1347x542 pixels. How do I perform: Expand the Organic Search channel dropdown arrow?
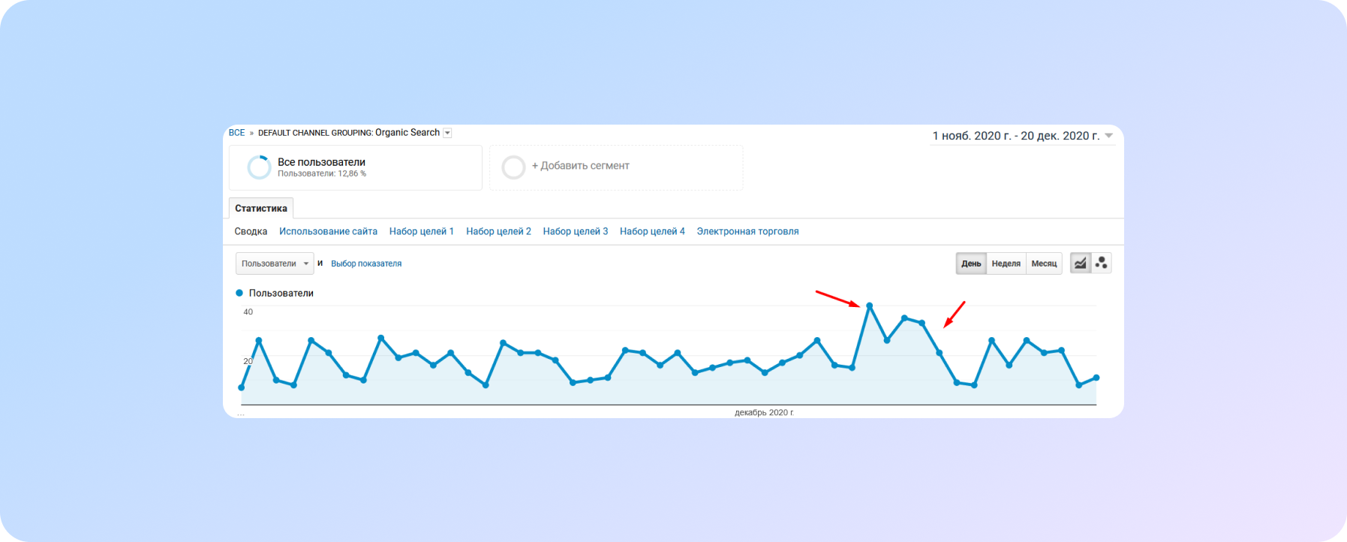coord(447,133)
